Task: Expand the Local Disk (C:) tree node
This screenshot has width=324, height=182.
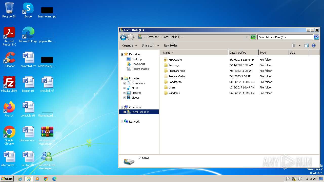Action: [125, 112]
